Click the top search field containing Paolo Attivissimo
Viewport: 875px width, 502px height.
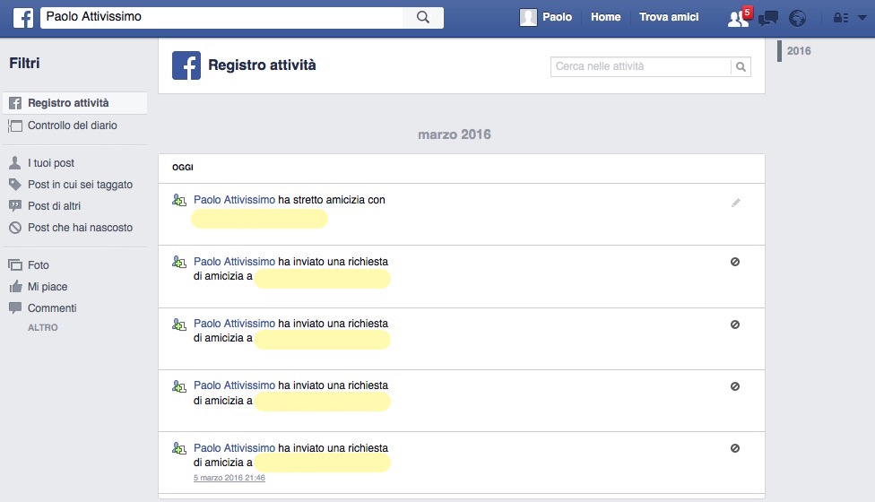click(221, 17)
